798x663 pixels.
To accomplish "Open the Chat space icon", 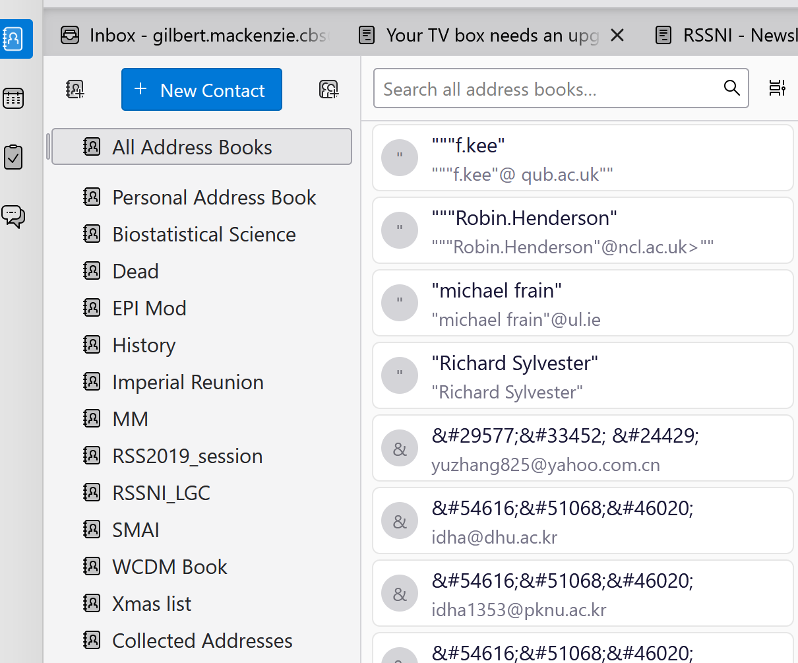I will coord(14,216).
